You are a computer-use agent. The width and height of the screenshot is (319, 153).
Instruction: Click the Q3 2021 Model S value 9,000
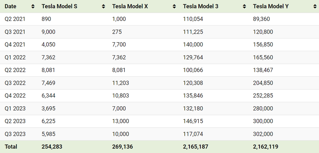point(48,32)
